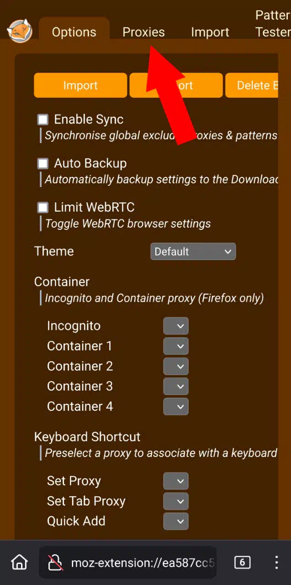Click the orange Import button
The image size is (291, 585).
(x=80, y=85)
